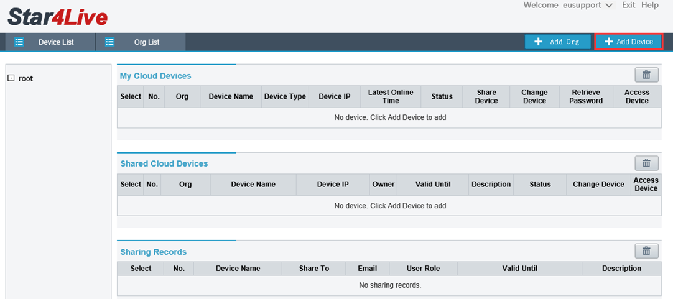Image resolution: width=673 pixels, height=299 pixels.
Task: Click trash icon in Sharing Records
Action: (x=646, y=251)
